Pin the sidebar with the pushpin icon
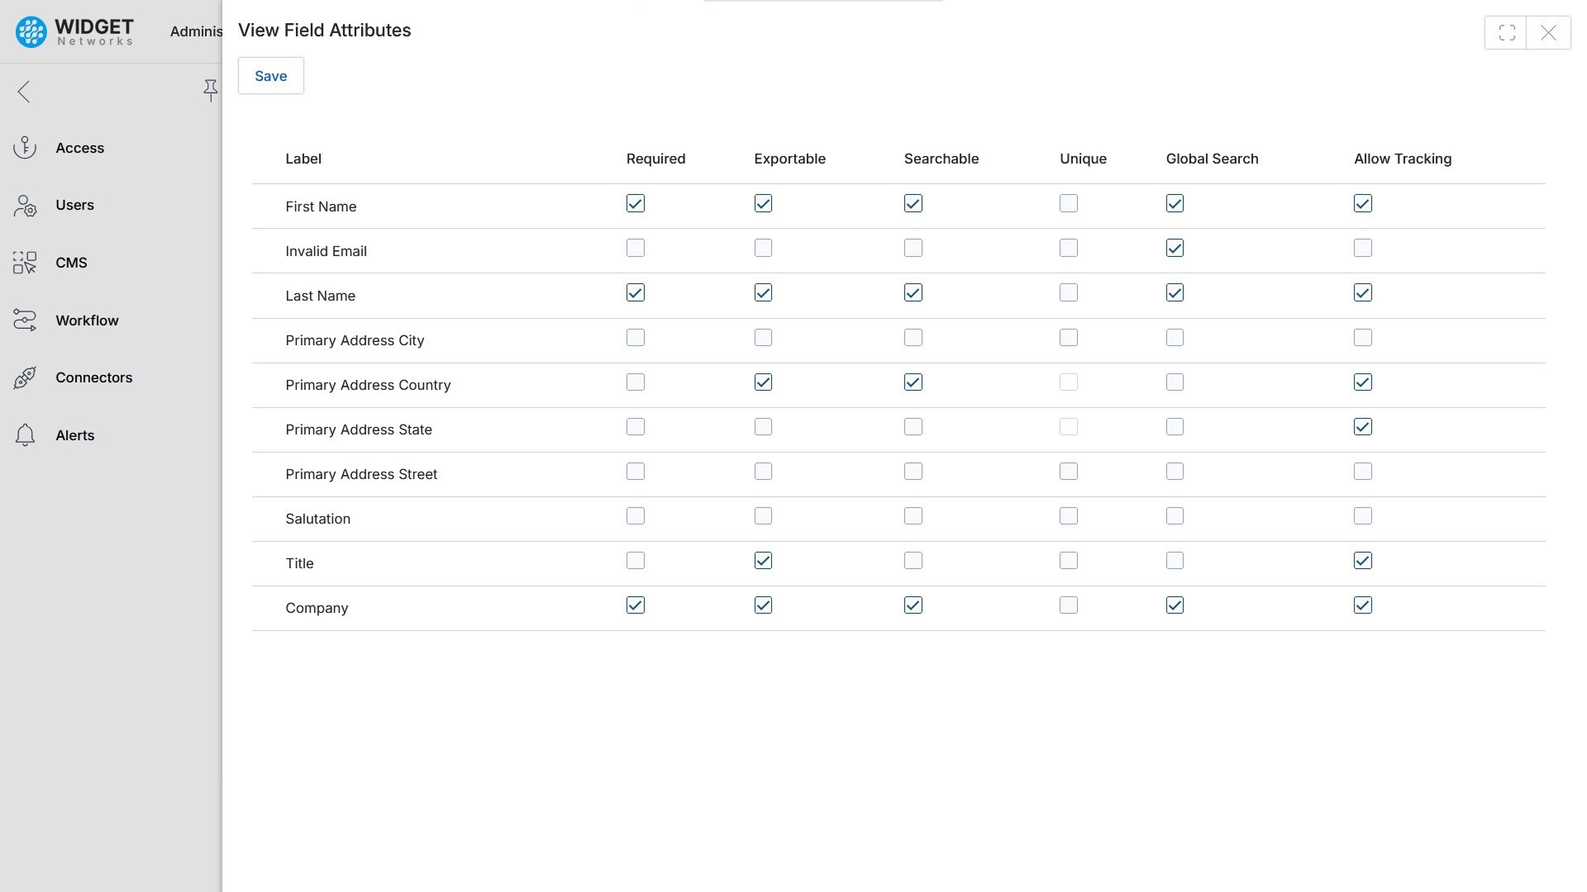 coord(210,91)
